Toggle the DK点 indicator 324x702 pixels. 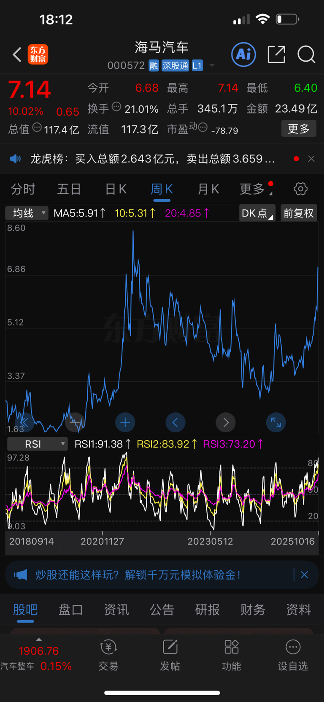tap(257, 213)
